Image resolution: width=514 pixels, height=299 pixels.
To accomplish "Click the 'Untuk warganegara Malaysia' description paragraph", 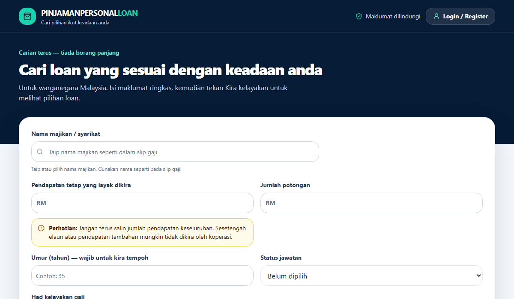I will 153,93.
